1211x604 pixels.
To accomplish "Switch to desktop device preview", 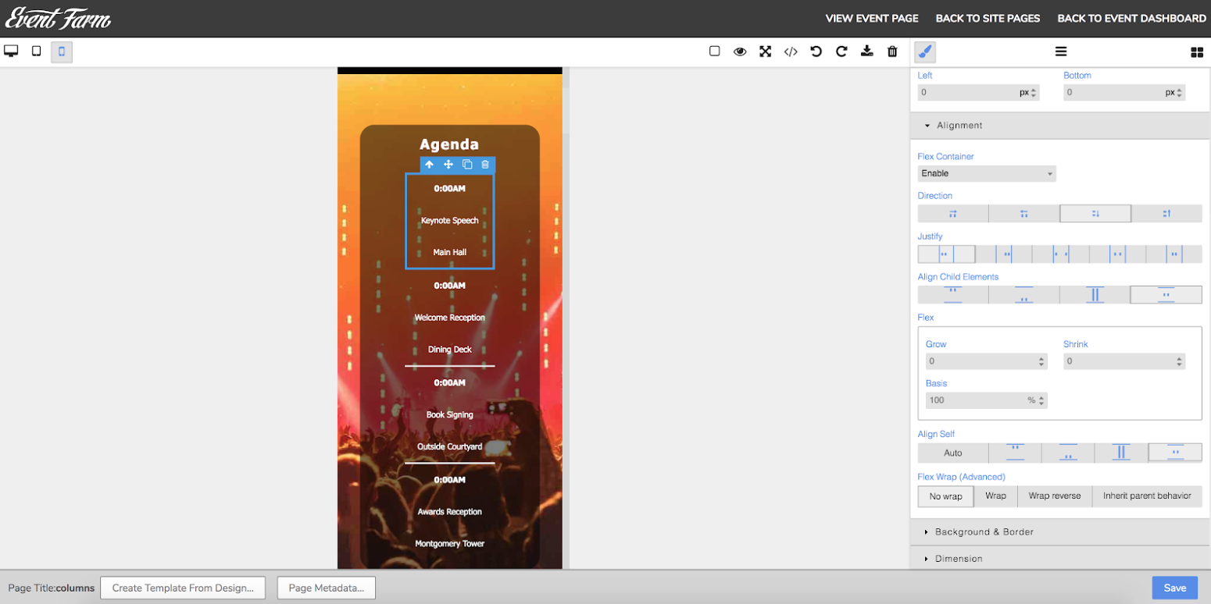I will click(x=11, y=52).
